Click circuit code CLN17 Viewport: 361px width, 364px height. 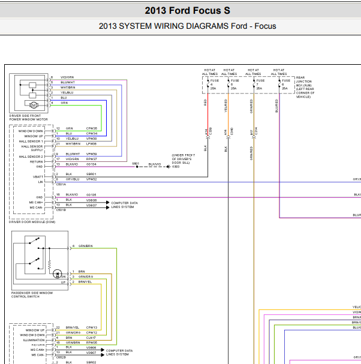tap(91, 338)
